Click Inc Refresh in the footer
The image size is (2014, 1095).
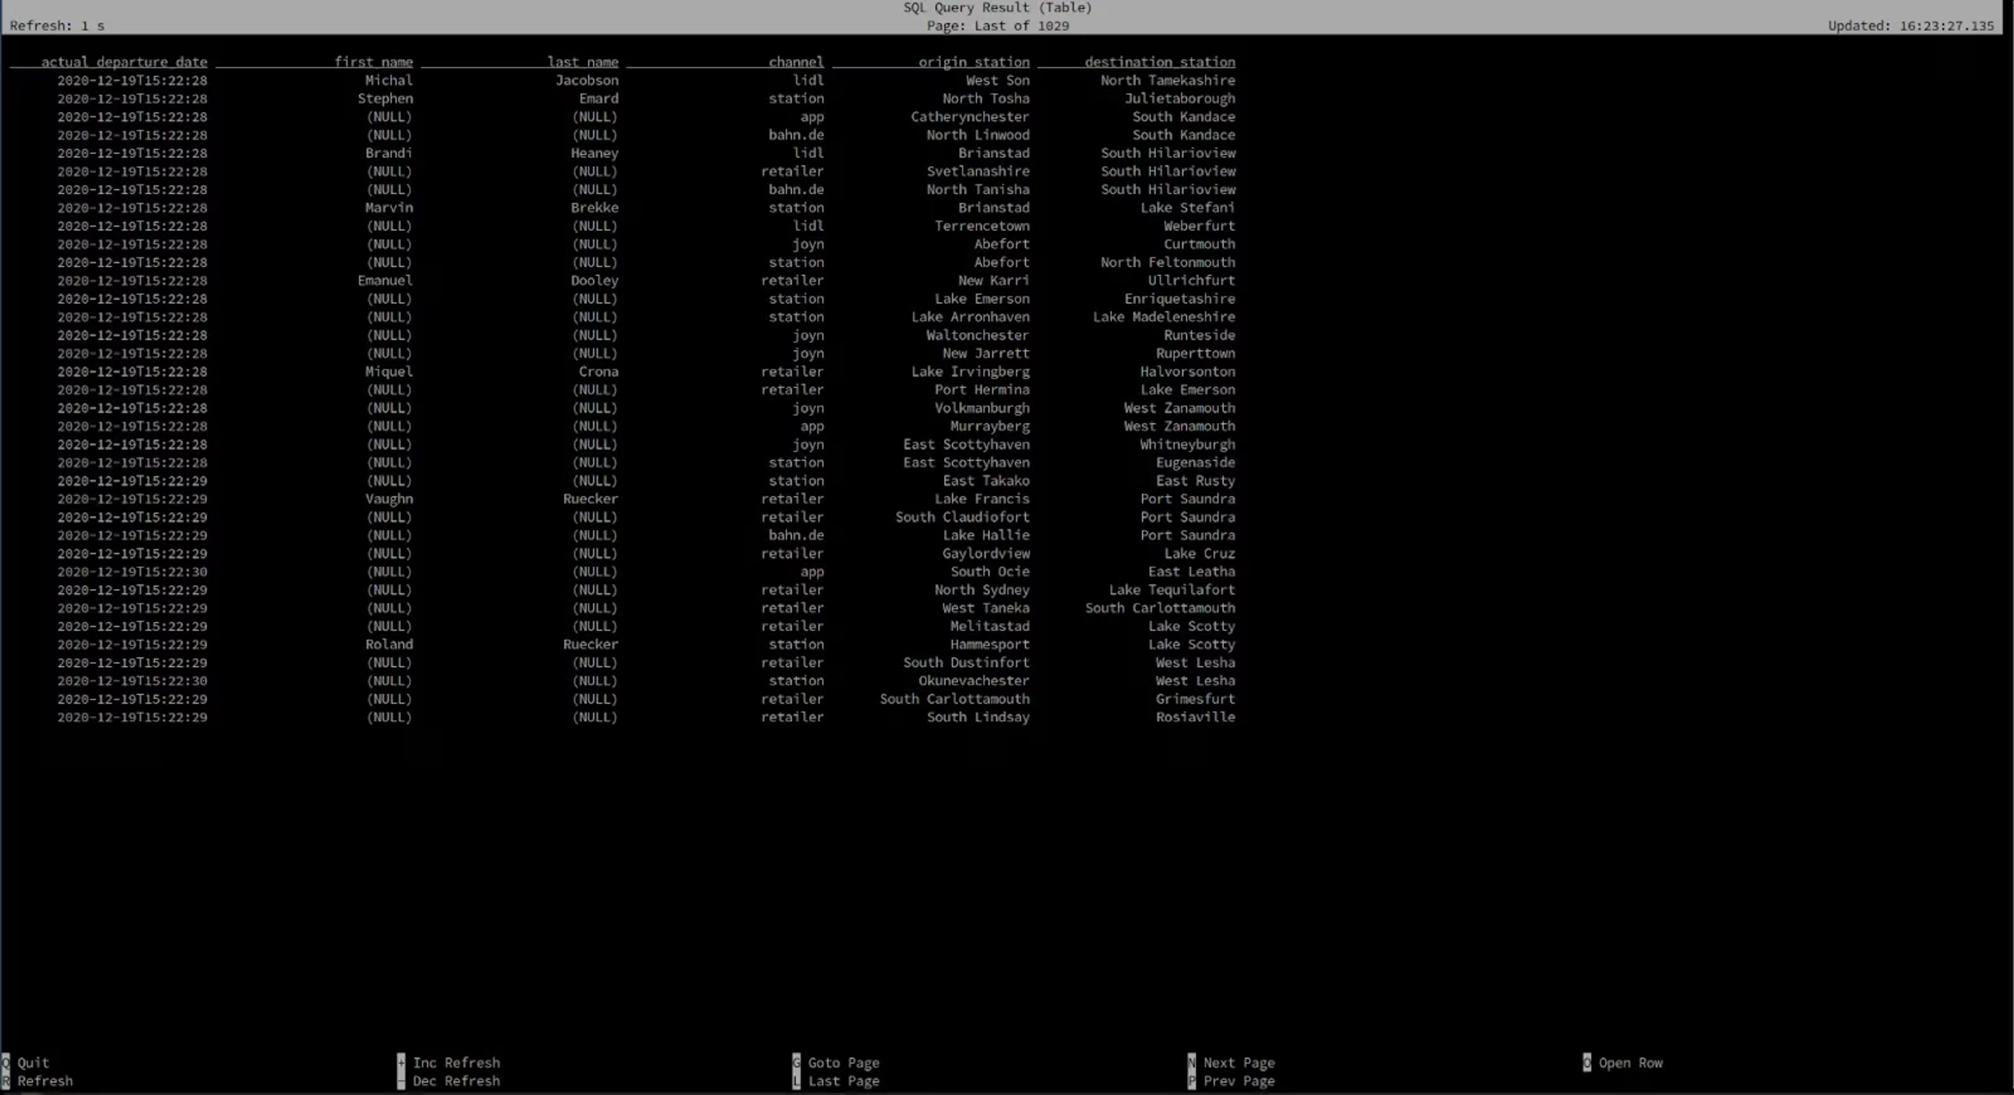(449, 1062)
